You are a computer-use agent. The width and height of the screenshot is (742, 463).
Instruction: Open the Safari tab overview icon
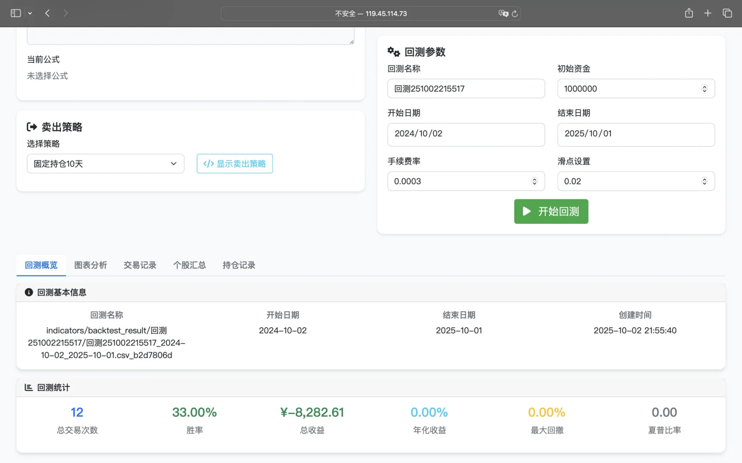click(727, 13)
